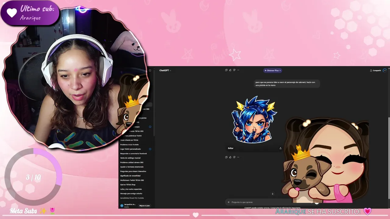Click the plus attach icon in prompt box
The image size is (390, 219).
tap(229, 202)
